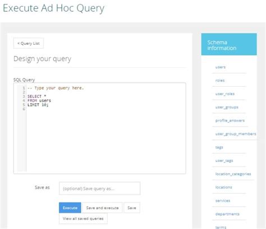Open profile_answers table info

tap(230, 120)
